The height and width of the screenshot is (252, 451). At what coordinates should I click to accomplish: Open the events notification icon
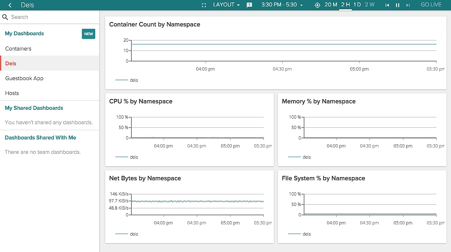(249, 5)
